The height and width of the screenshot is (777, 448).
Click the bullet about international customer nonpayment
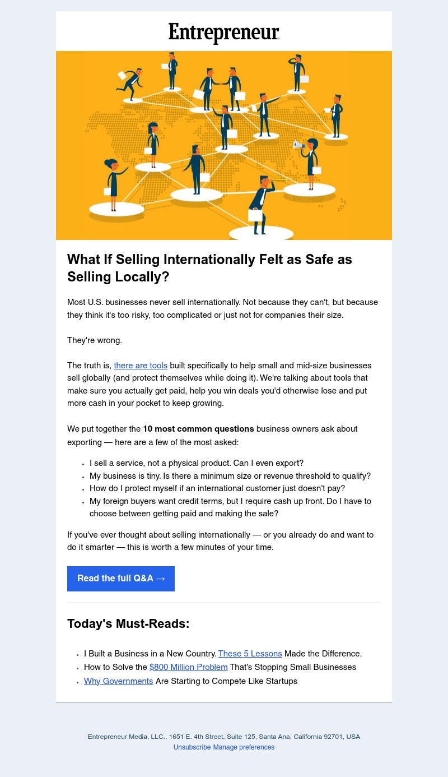[217, 489]
